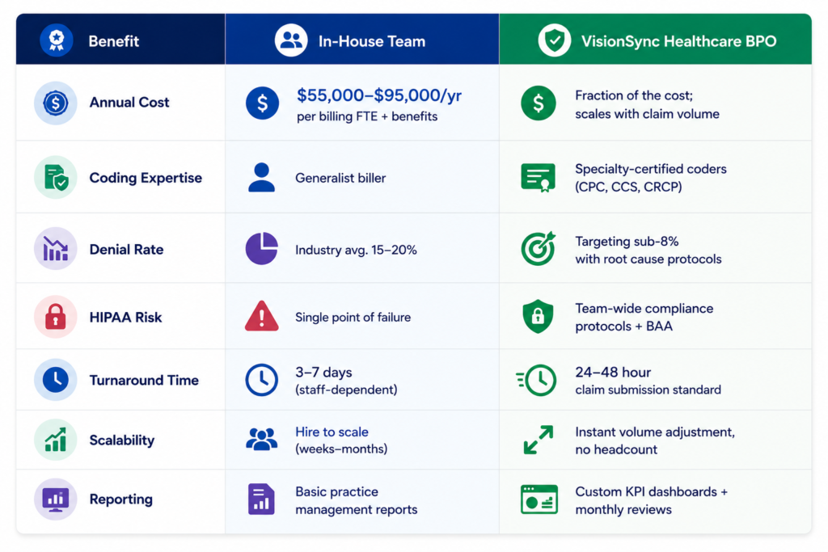Click the warning triangle beside Single point of failure

262,316
